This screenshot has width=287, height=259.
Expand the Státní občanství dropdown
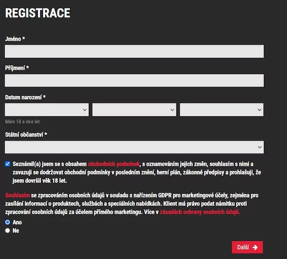coord(134,147)
